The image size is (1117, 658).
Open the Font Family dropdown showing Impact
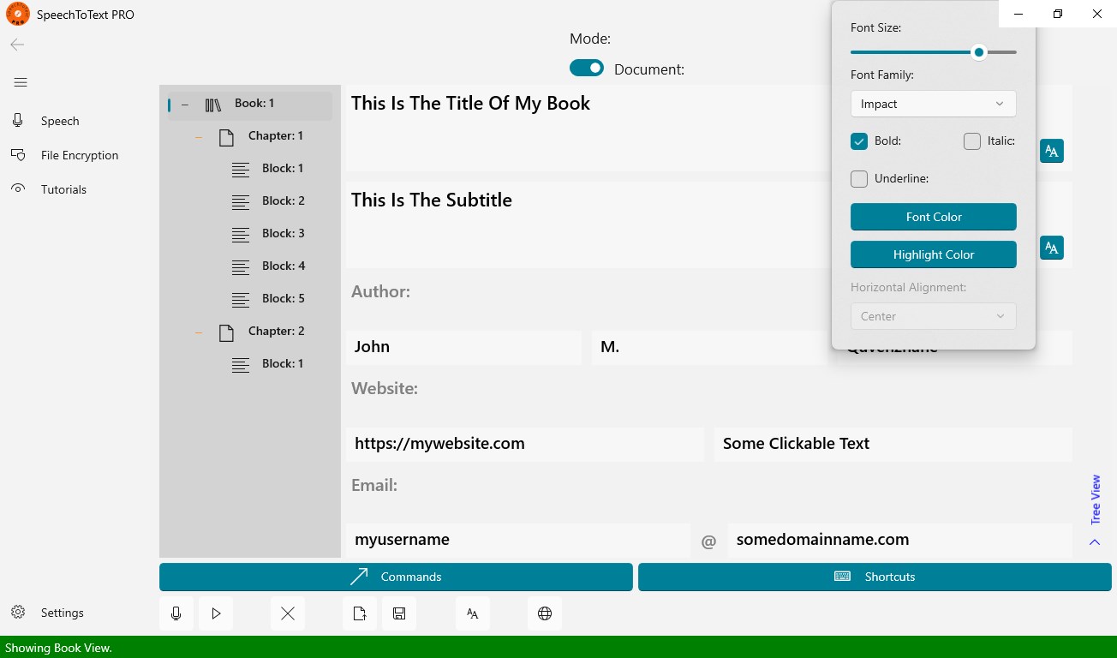[934, 104]
